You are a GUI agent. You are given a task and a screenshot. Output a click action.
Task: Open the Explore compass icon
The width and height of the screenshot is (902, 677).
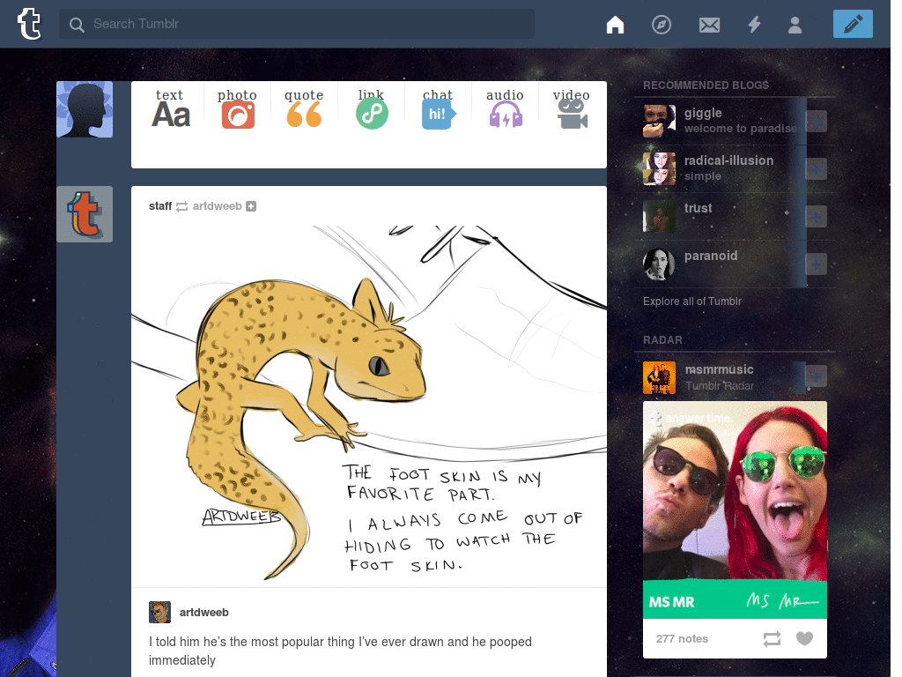[x=662, y=25]
